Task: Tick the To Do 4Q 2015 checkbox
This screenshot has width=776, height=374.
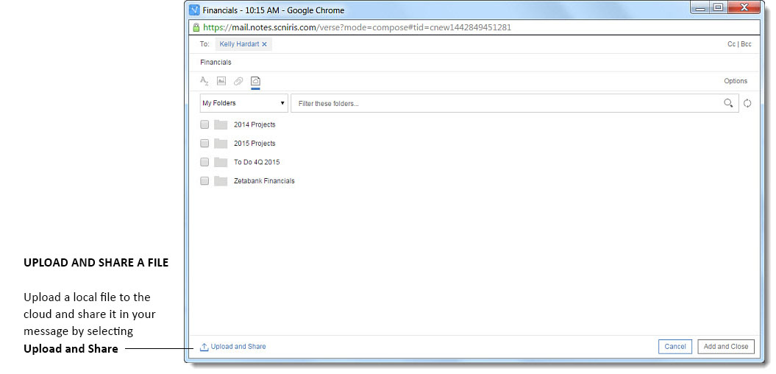Action: (204, 162)
